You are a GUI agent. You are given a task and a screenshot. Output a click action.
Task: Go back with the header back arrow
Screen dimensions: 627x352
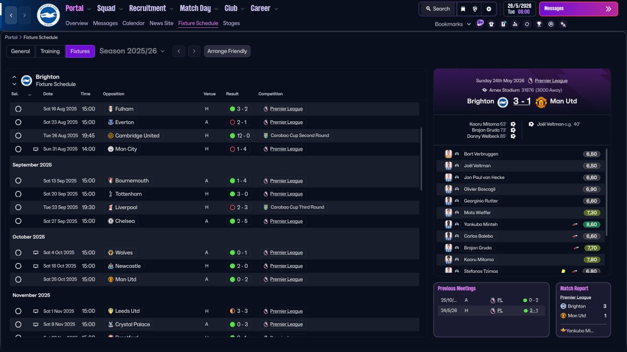(11, 16)
